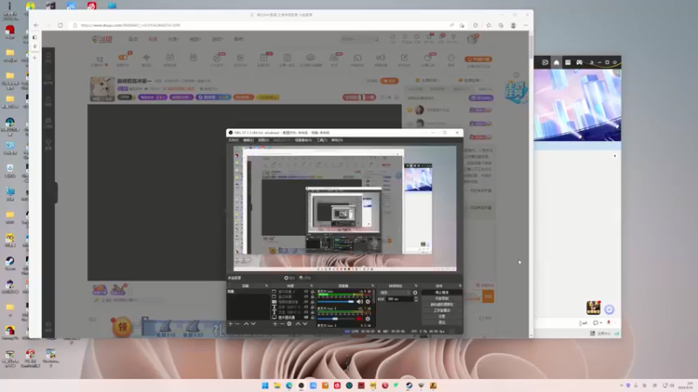698x392 pixels.
Task: Open transition properties gear next to the dropdown
Action: pos(415,293)
